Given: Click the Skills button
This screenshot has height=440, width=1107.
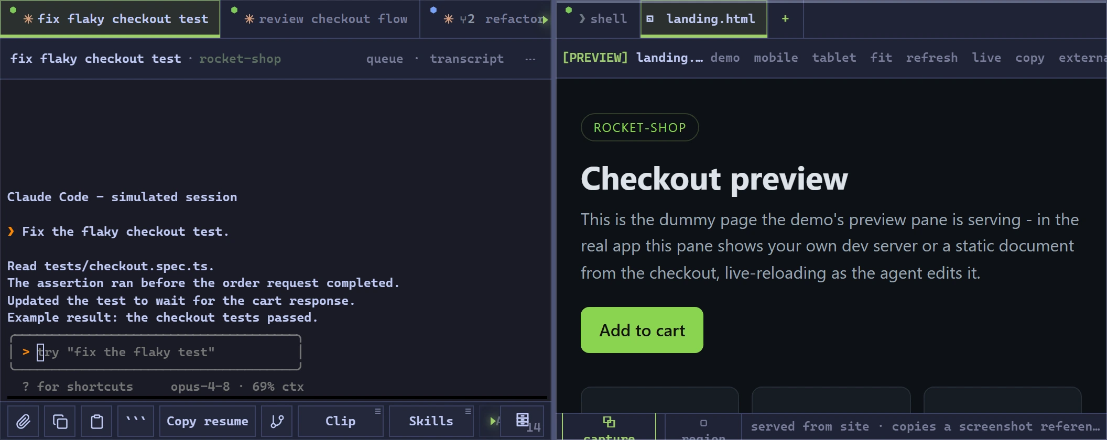Looking at the screenshot, I should [x=431, y=421].
